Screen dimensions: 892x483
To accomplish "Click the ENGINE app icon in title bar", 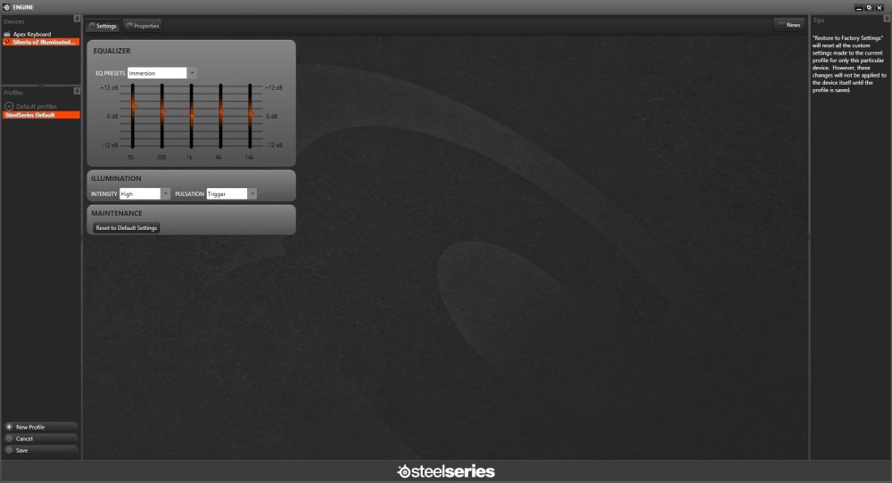I will coord(5,6).
